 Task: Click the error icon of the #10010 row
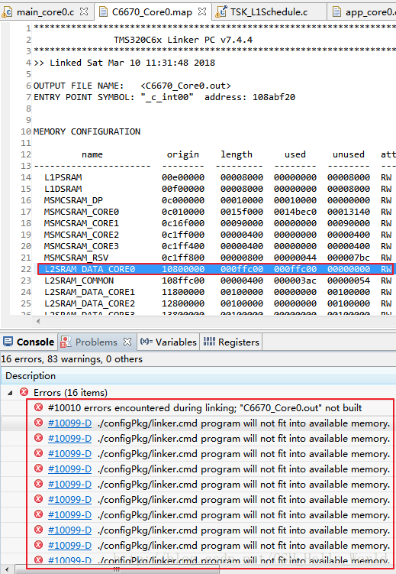(x=38, y=407)
